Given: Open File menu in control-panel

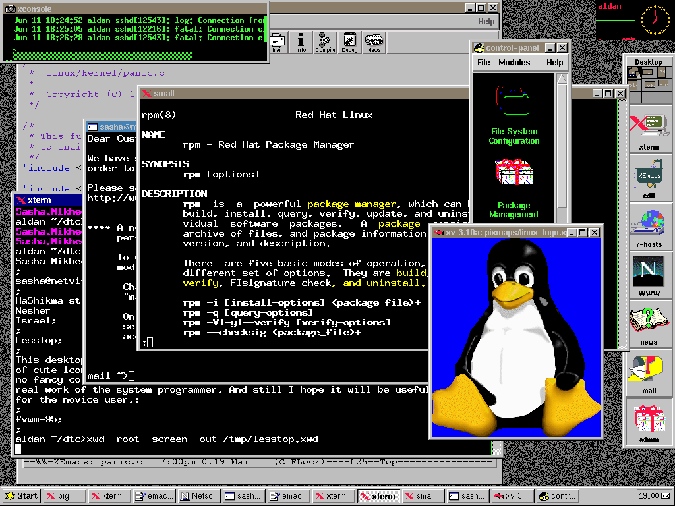Looking at the screenshot, I should pyautogui.click(x=483, y=63).
